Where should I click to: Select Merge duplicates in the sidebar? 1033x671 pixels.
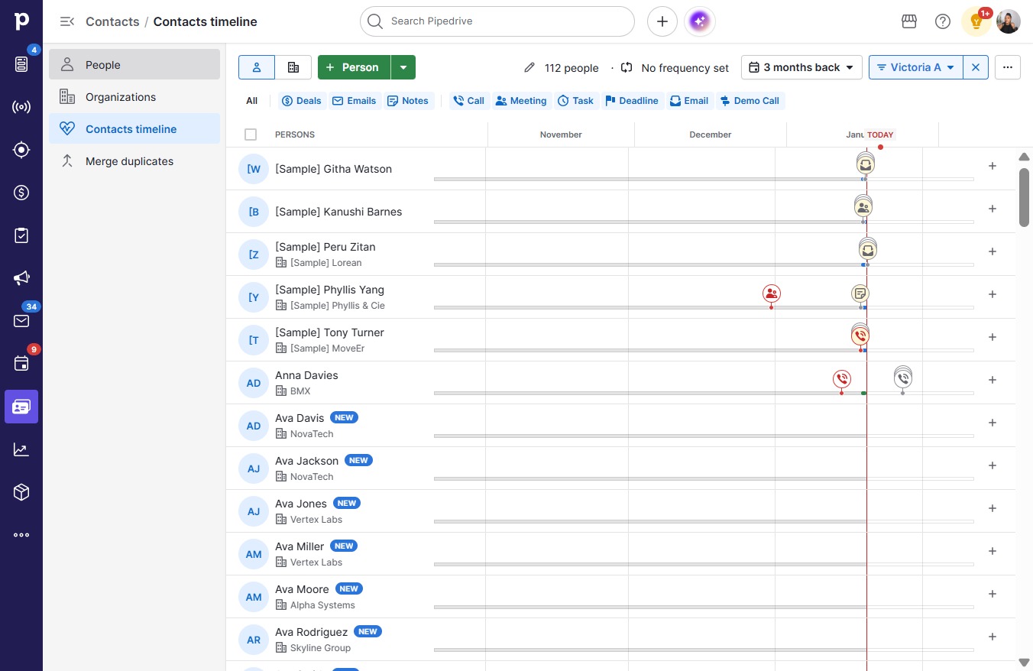tap(134, 161)
